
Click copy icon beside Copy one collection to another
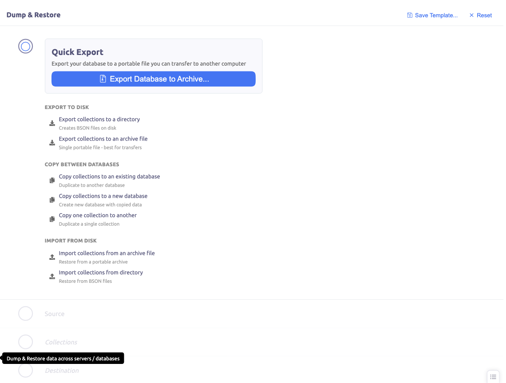point(52,219)
